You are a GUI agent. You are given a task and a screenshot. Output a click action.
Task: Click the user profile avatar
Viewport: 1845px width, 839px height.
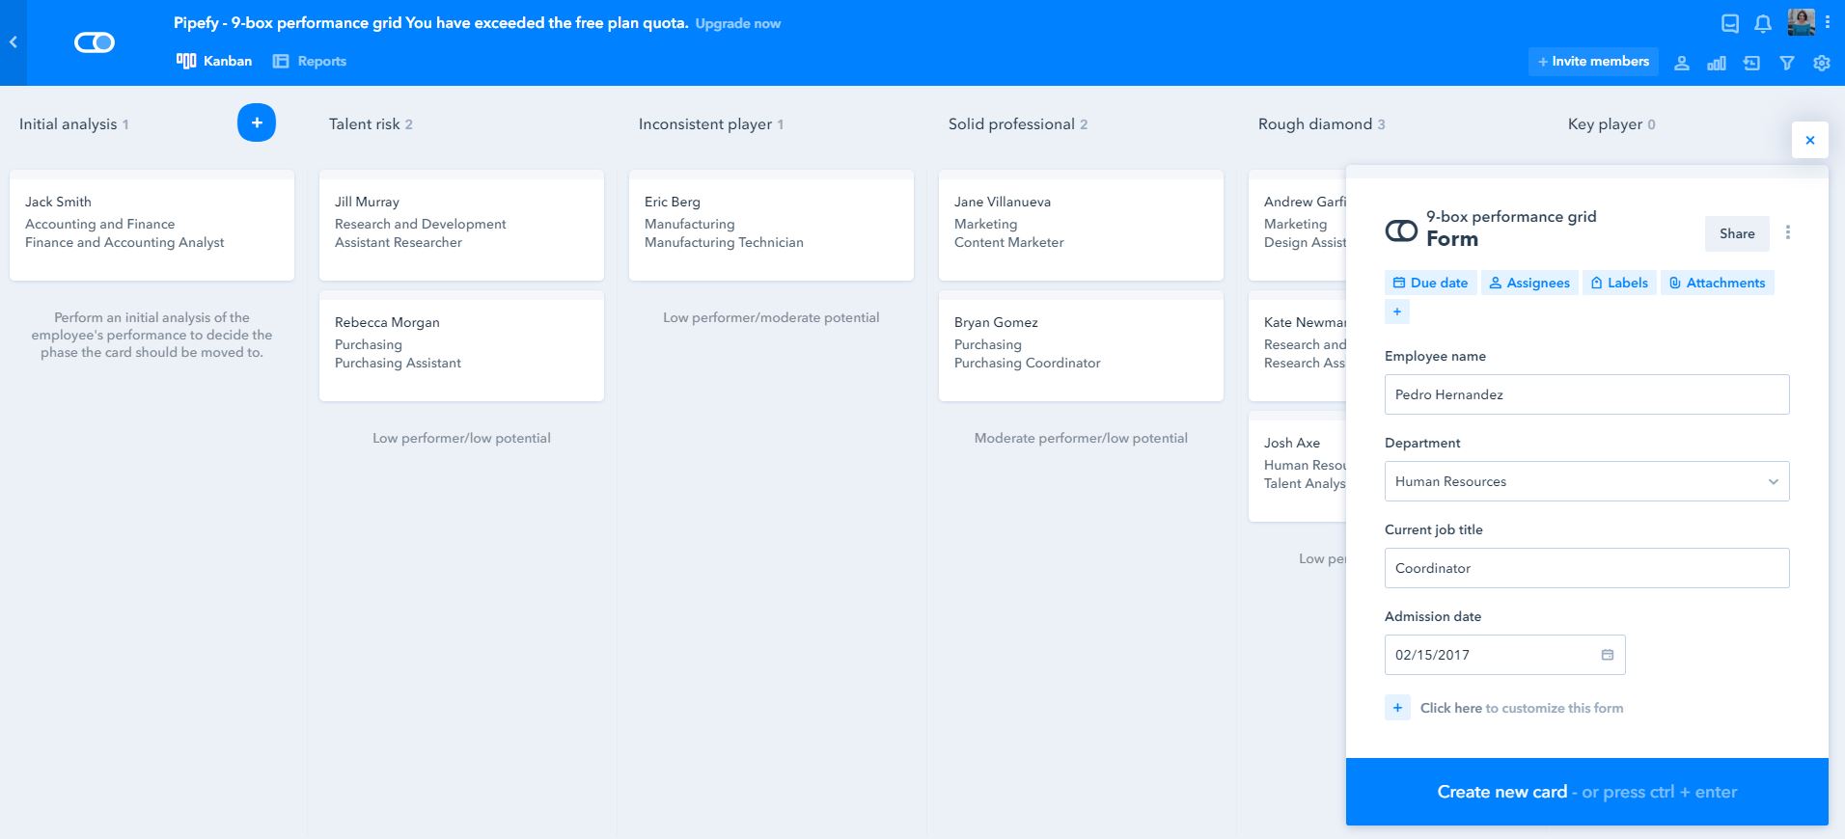1801,22
